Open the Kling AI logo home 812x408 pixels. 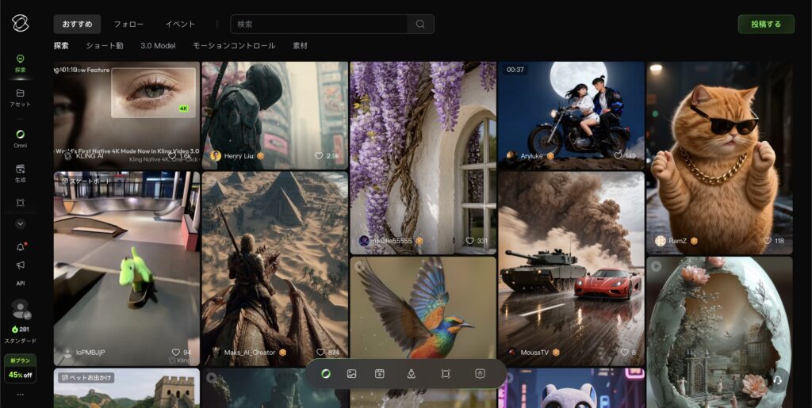(x=20, y=23)
